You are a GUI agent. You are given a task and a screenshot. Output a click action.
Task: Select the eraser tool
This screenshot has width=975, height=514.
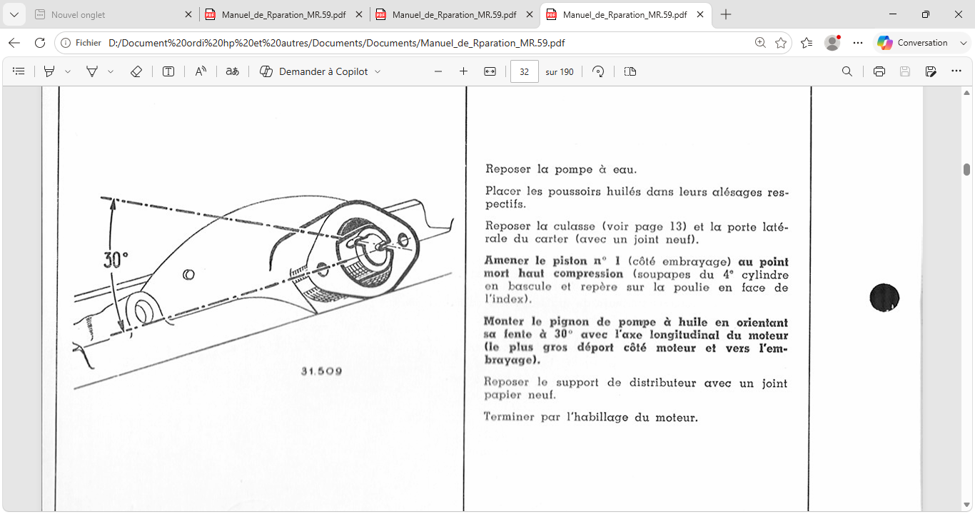pyautogui.click(x=136, y=71)
